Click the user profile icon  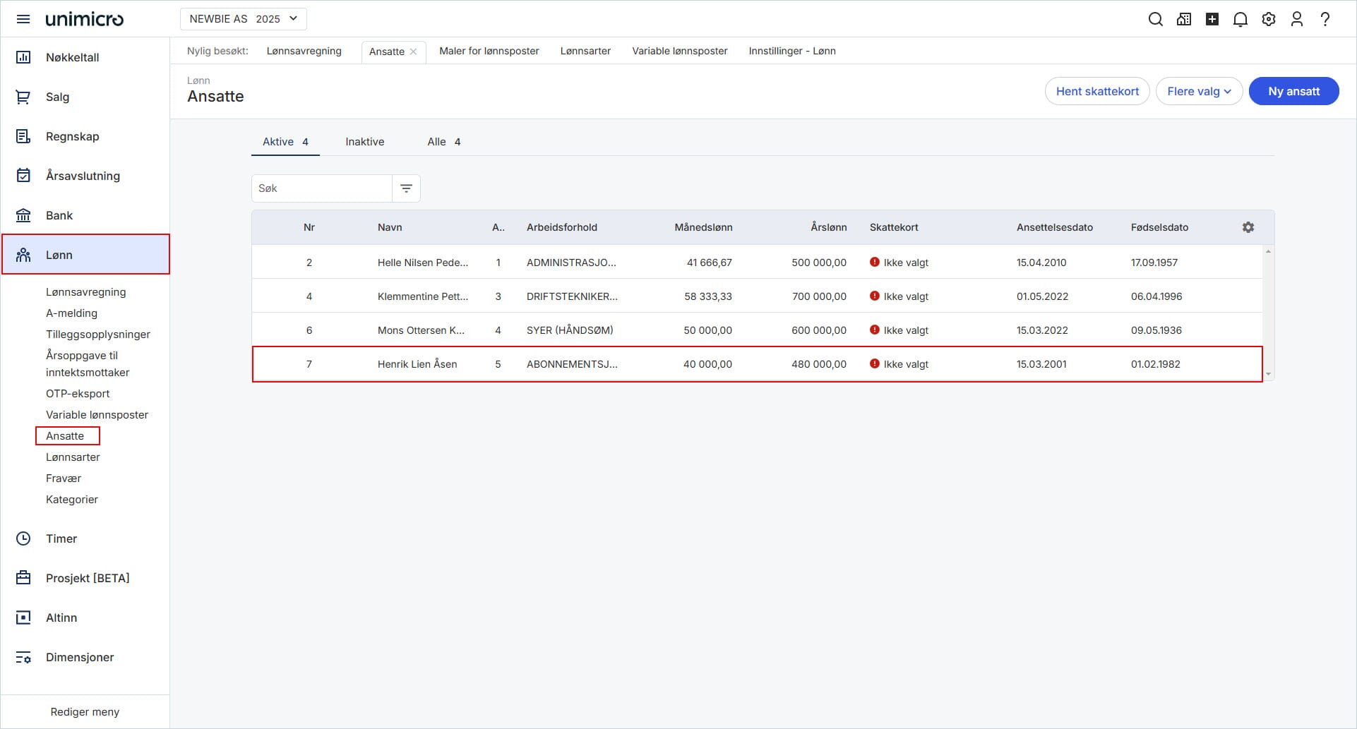(1296, 19)
